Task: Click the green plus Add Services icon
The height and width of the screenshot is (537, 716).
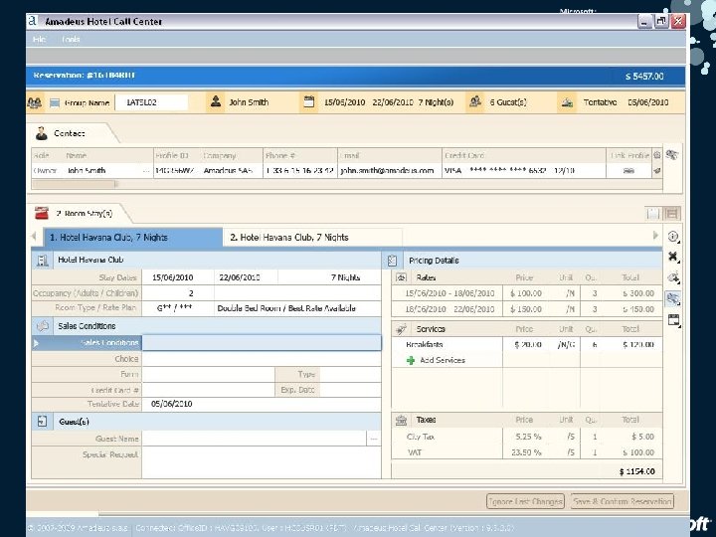Action: point(411,360)
